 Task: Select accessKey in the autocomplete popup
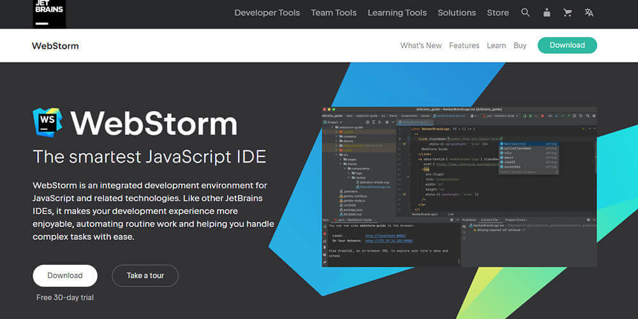529,167
